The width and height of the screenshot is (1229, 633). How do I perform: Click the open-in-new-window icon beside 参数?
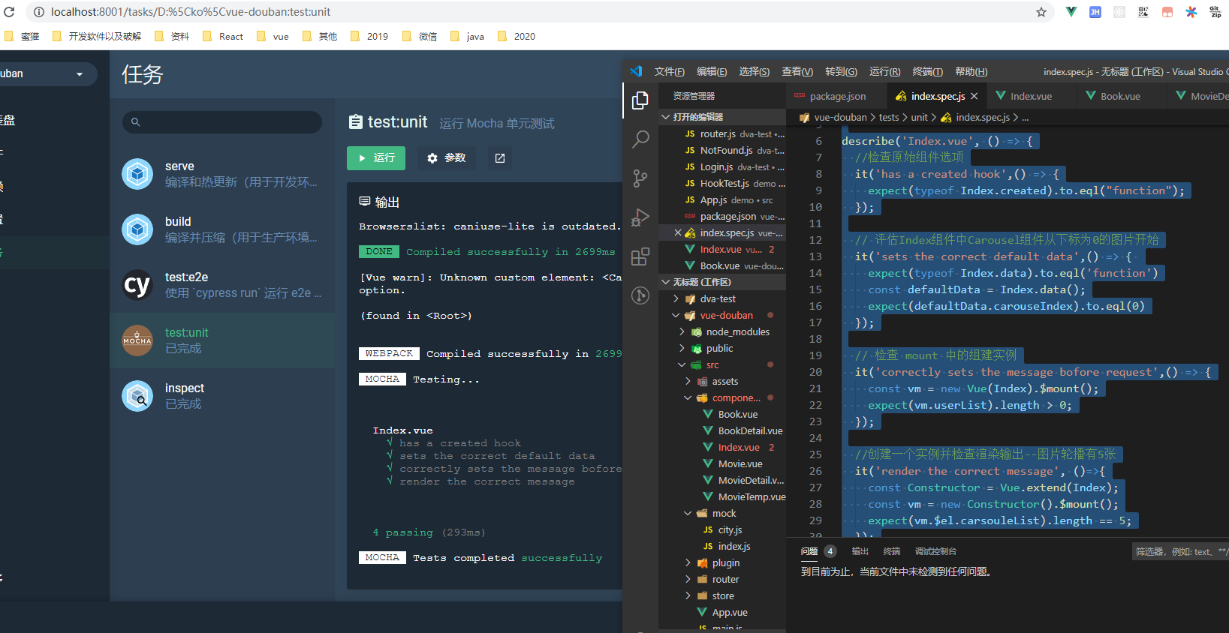pyautogui.click(x=500, y=158)
